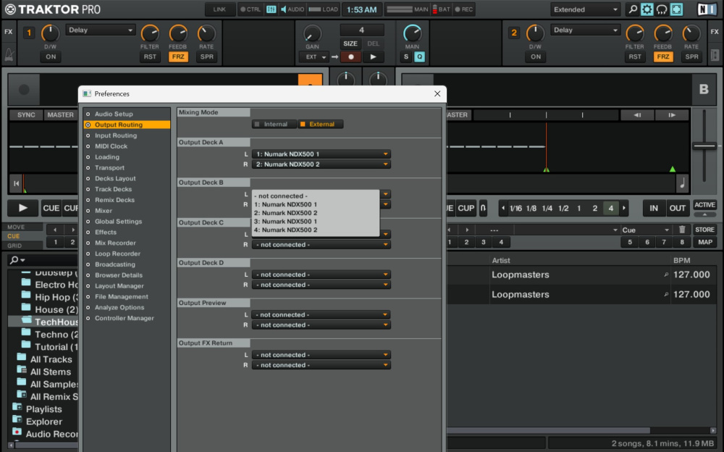The height and width of the screenshot is (452, 724).
Task: Click the trash icon beside Cue dropdown
Action: pos(682,230)
